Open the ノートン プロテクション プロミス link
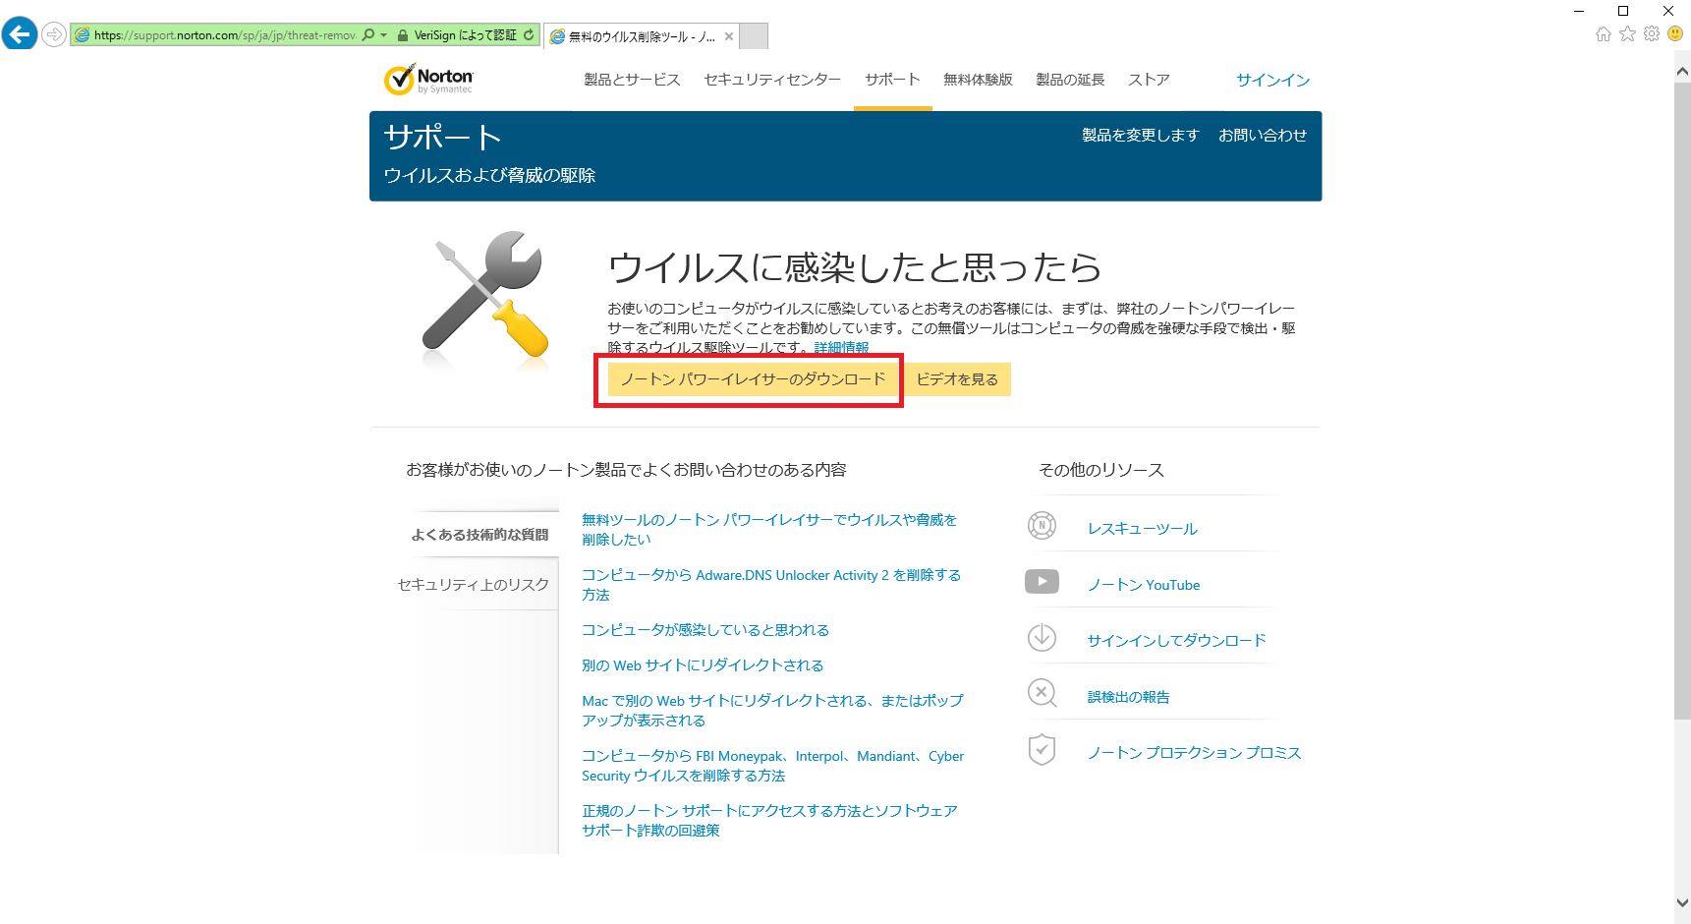This screenshot has width=1691, height=924. pyautogui.click(x=1195, y=753)
